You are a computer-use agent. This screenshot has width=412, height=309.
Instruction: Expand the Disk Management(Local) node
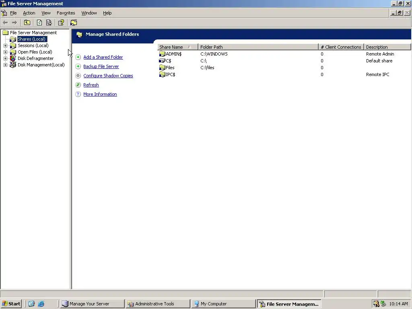pyautogui.click(x=5, y=65)
